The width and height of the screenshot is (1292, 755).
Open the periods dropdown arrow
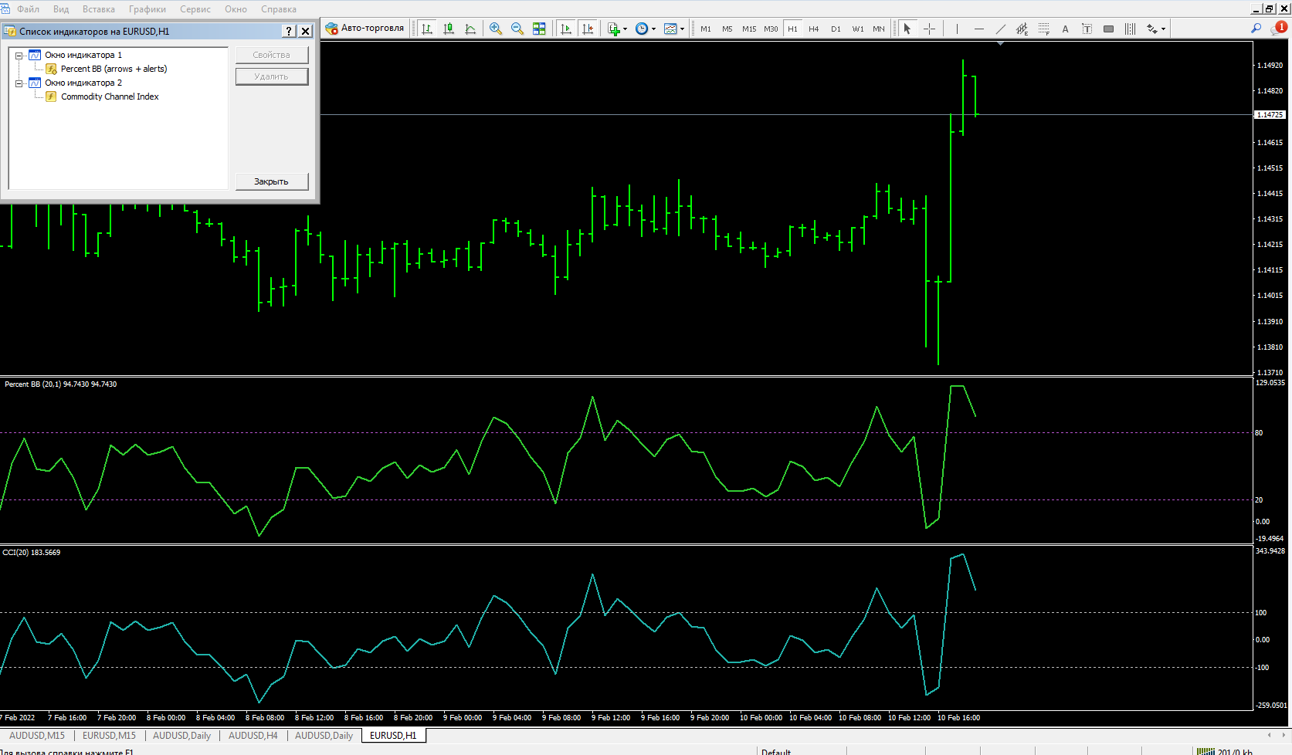[653, 29]
